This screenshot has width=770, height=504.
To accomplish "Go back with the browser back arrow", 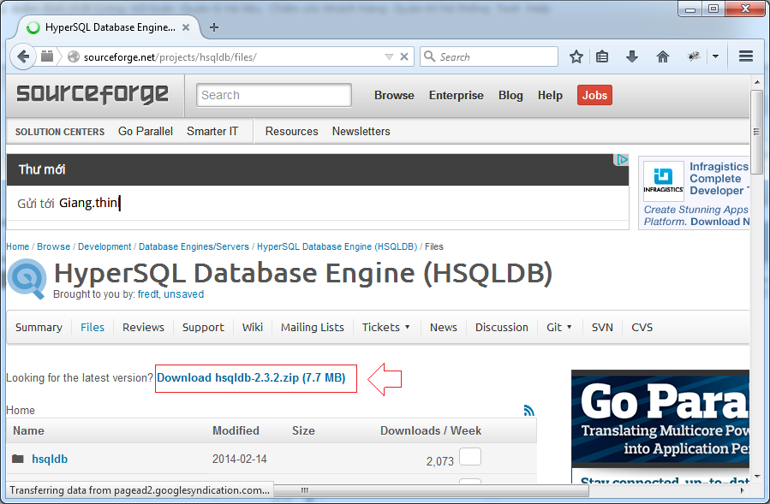I will pos(22,57).
